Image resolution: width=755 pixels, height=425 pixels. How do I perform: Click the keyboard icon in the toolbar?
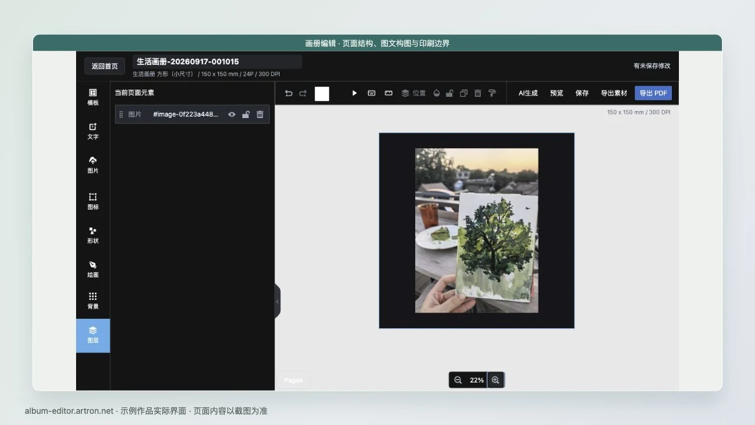(x=372, y=93)
